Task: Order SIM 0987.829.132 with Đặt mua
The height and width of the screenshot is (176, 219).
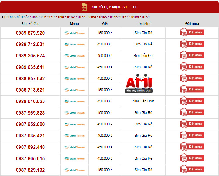Action: pos(192,170)
